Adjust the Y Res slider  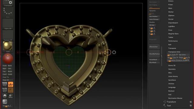click(x=152, y=31)
